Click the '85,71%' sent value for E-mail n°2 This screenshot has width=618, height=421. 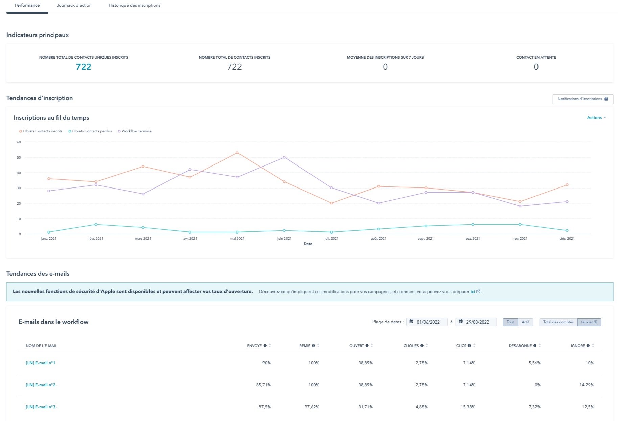point(264,385)
